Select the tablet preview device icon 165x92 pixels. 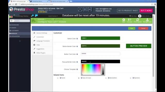[85, 9]
